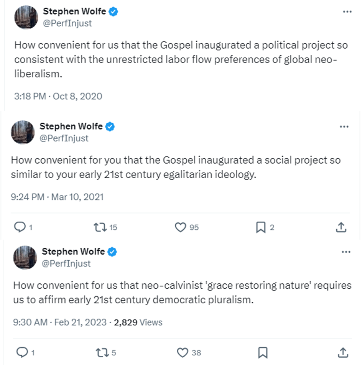Click Stephen Wolfe's name on the 2023 tweet

(x=73, y=252)
